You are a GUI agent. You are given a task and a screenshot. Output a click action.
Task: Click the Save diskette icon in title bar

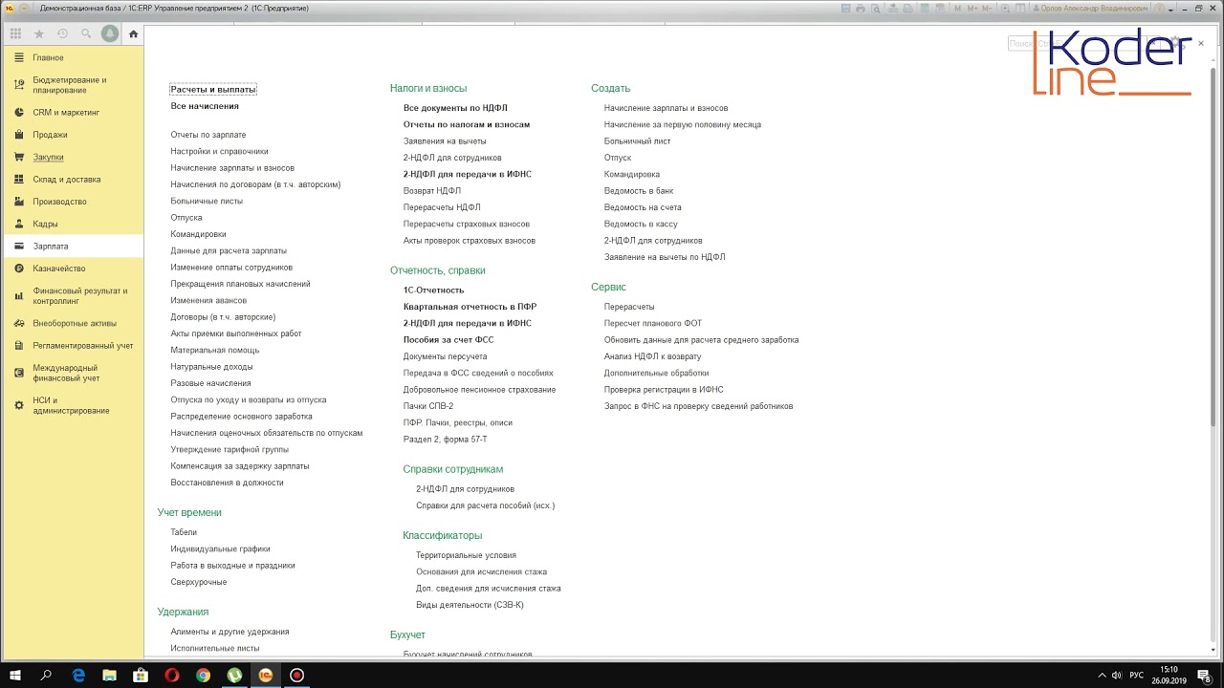click(x=844, y=8)
